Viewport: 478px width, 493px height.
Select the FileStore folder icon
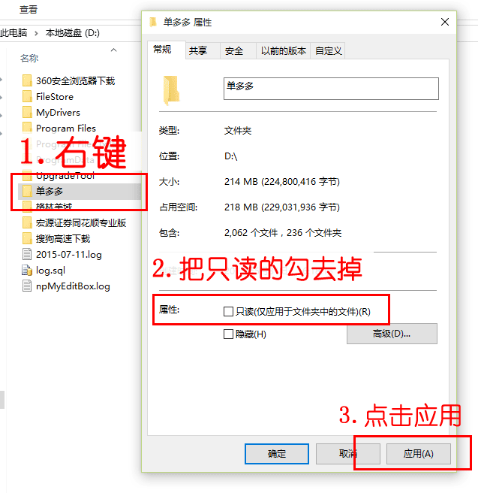point(27,96)
